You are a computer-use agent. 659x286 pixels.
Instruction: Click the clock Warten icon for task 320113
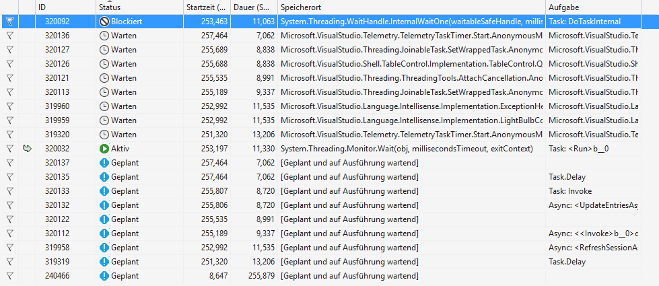104,92
